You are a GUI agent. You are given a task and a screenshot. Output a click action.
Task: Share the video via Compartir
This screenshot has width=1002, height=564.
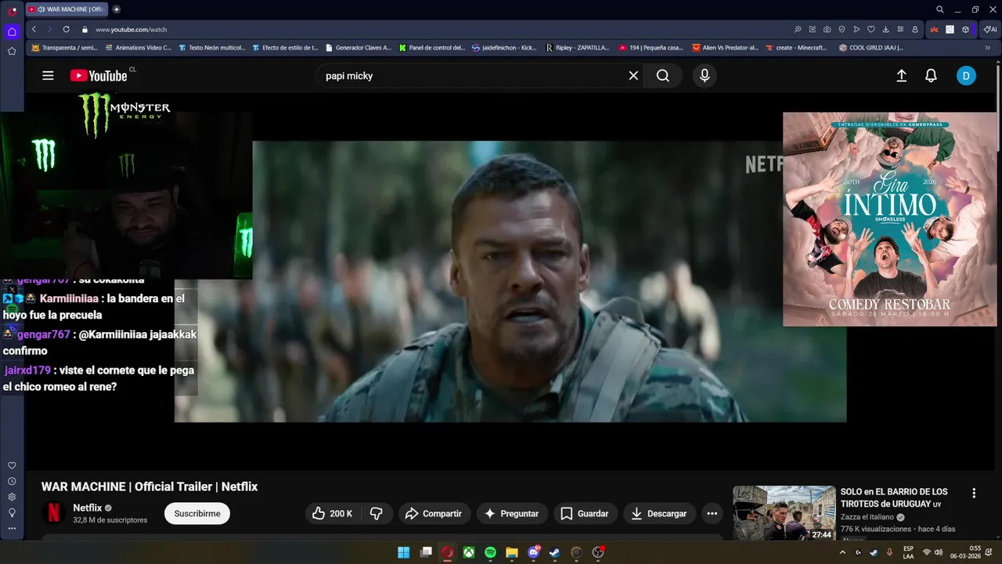pyautogui.click(x=434, y=514)
